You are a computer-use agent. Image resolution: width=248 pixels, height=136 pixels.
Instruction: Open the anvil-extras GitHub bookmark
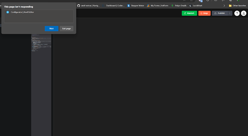click(88, 6)
